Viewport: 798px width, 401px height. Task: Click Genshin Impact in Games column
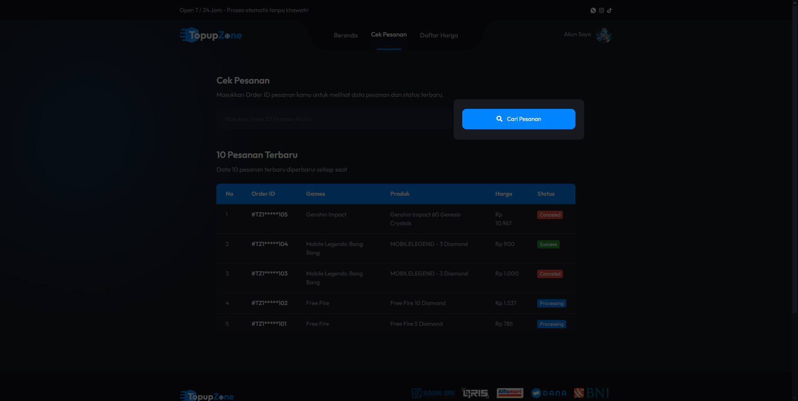(326, 215)
